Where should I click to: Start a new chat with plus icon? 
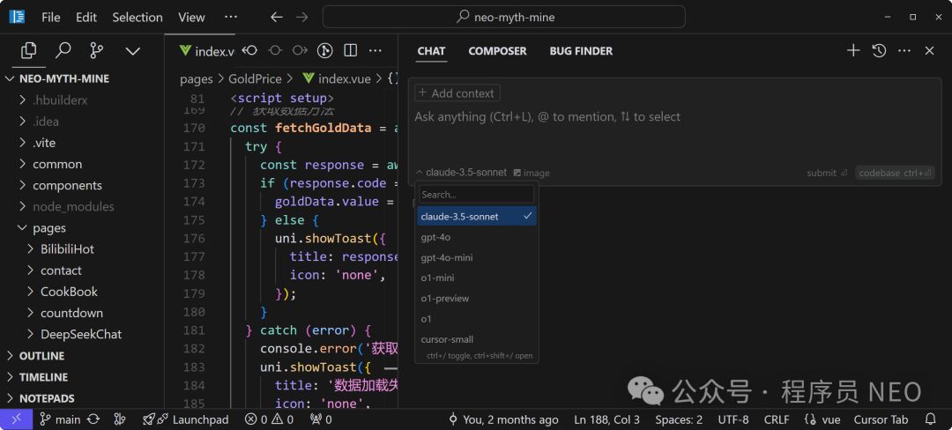point(852,51)
